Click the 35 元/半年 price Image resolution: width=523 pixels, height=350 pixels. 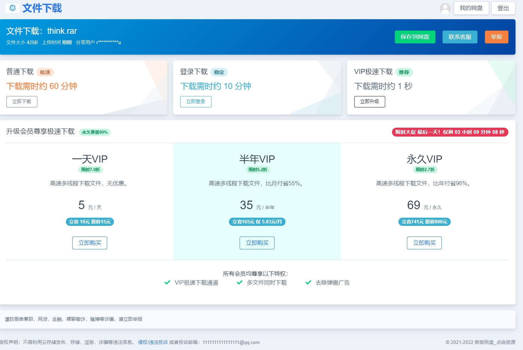point(257,205)
